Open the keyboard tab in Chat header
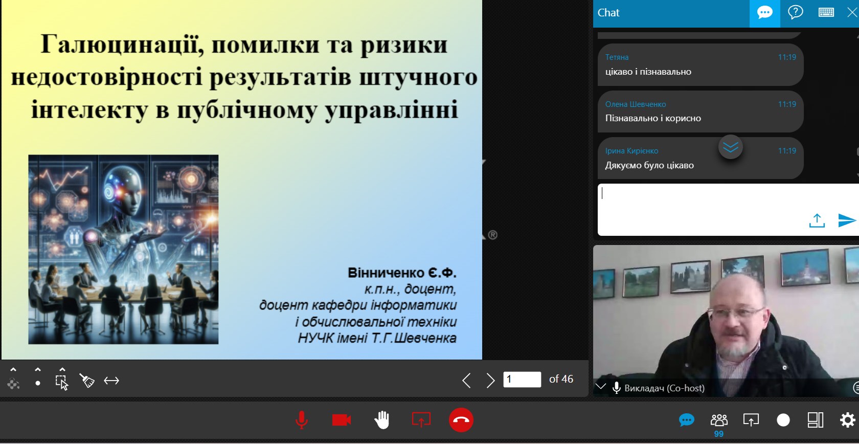The width and height of the screenshot is (859, 444). coord(826,13)
